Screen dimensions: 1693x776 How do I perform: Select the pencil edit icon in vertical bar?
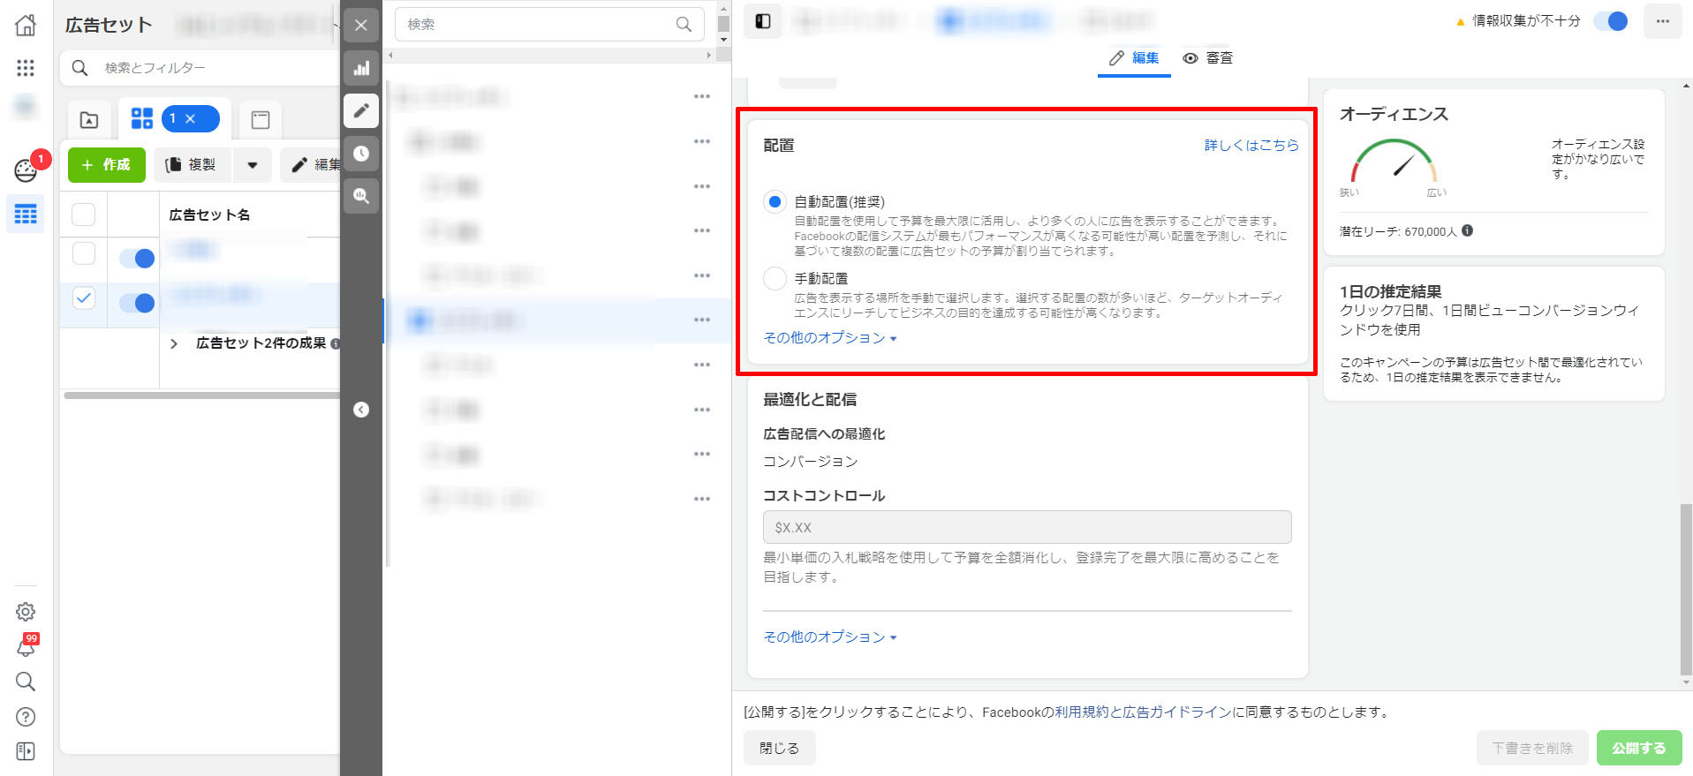pyautogui.click(x=361, y=110)
